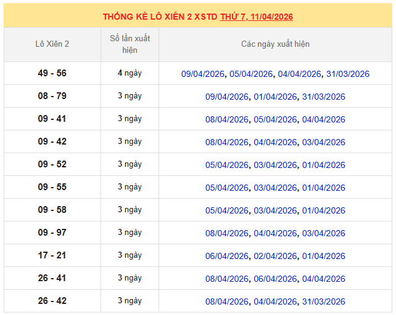
Task: Click the Số lần xuất hiện column header
Action: point(130,44)
